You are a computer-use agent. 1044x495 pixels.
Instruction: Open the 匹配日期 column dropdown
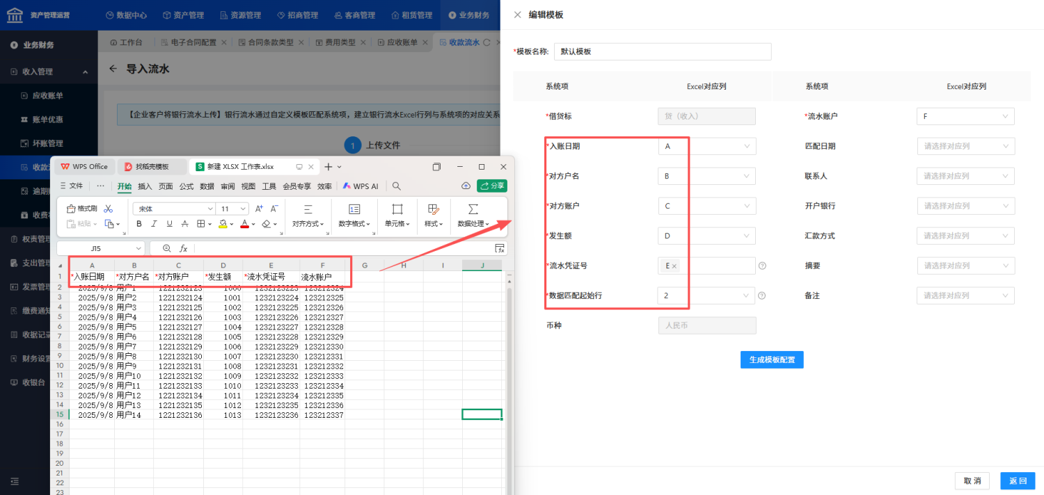point(965,146)
